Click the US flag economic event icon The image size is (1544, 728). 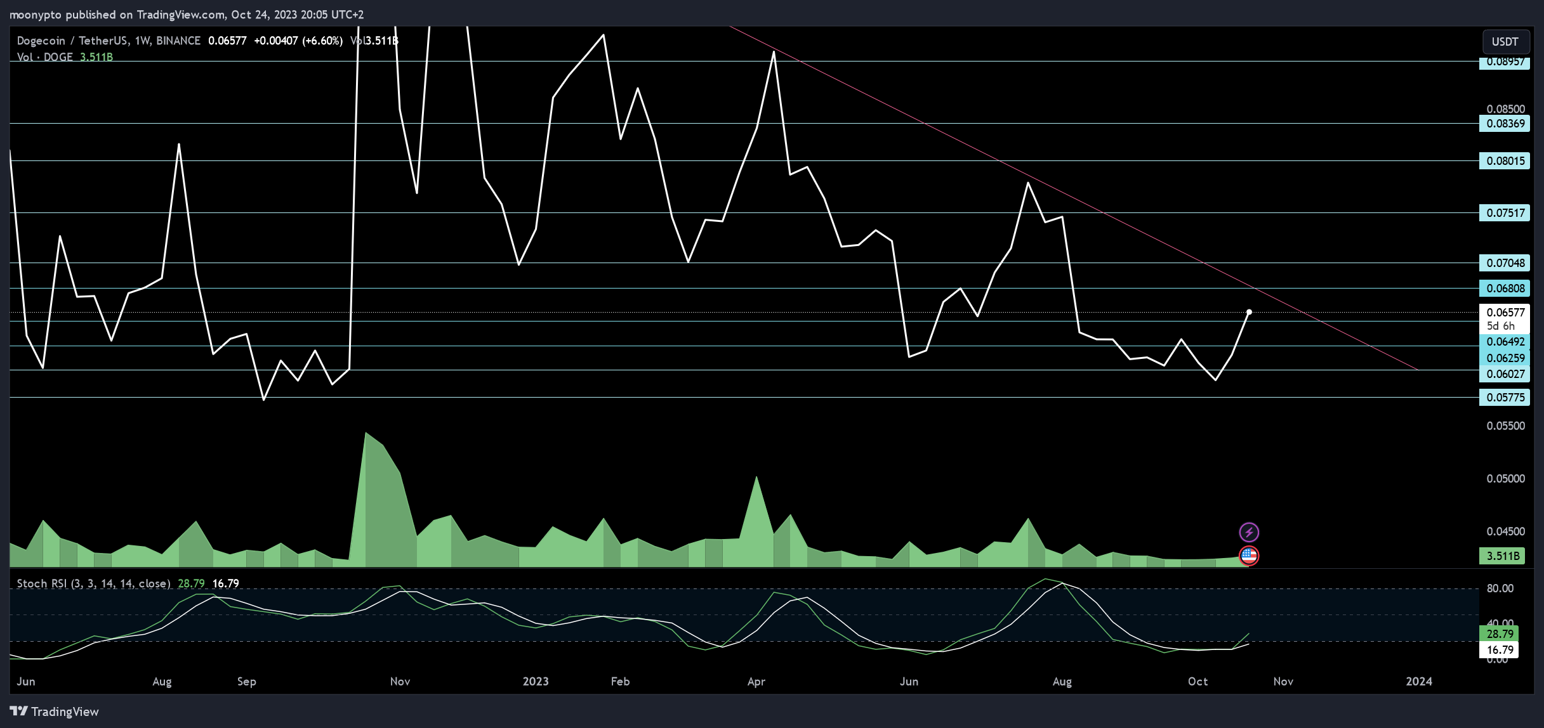(1249, 556)
